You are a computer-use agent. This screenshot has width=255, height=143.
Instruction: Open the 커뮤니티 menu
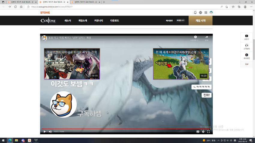(x=99, y=21)
